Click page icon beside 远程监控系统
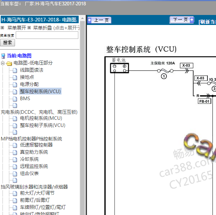 point(15,167)
